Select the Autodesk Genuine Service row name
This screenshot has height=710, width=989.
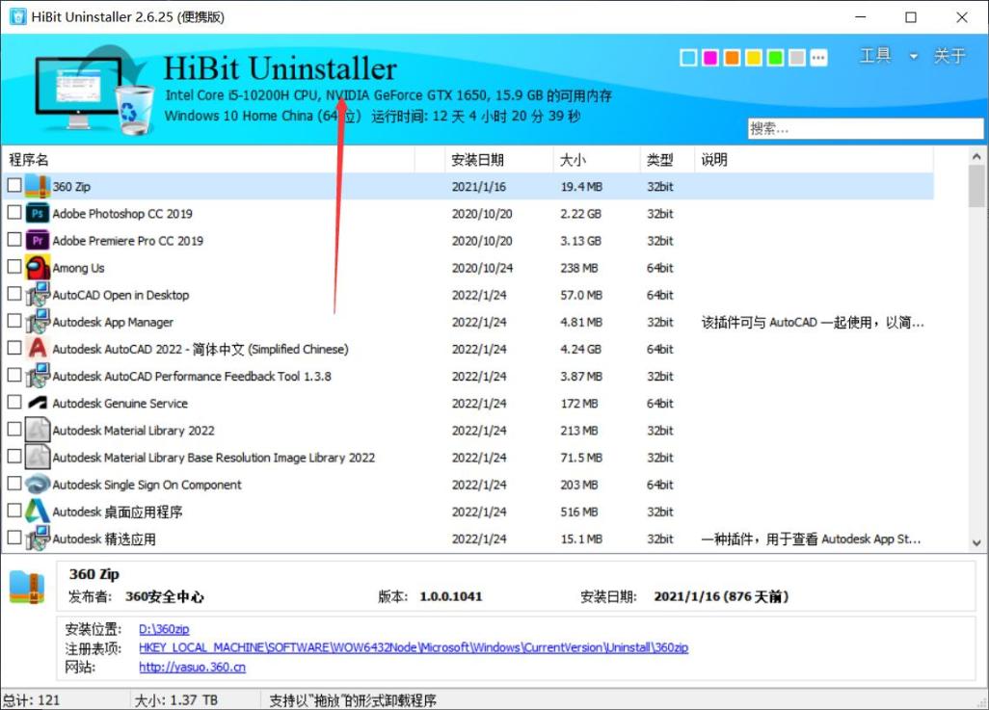tap(120, 404)
